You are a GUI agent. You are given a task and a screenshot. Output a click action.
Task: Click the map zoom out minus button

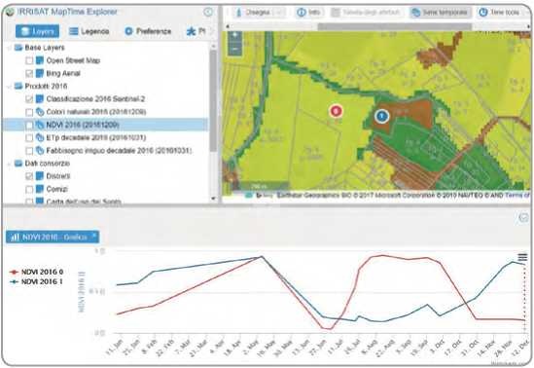(x=235, y=49)
